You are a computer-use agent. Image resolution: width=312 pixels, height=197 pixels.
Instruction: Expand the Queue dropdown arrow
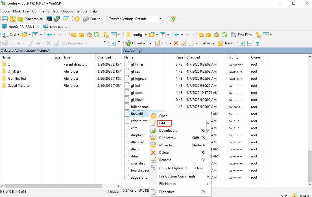[x=103, y=19]
